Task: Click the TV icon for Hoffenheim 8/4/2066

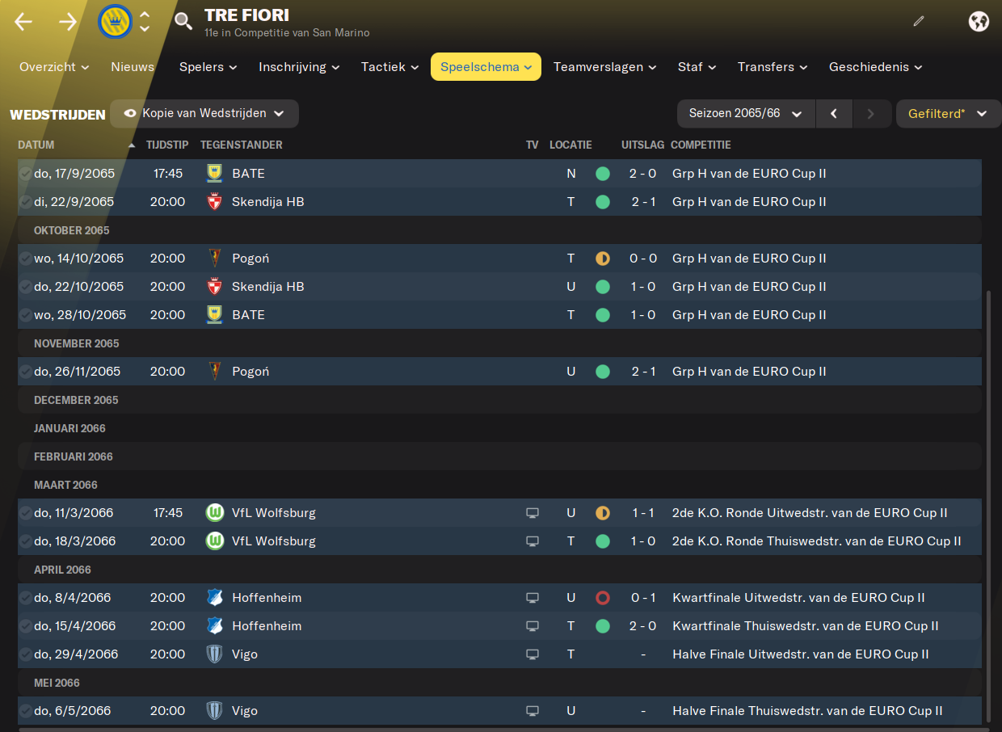Action: 533,598
